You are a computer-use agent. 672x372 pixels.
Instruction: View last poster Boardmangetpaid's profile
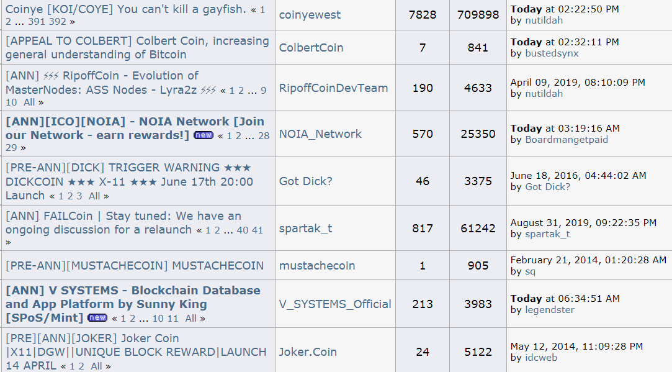coord(567,140)
